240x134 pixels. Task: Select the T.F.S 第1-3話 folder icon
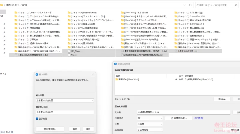(x=176, y=13)
